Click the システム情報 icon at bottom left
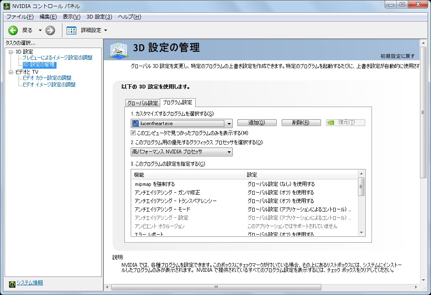The height and width of the screenshot is (295, 431). point(12,284)
